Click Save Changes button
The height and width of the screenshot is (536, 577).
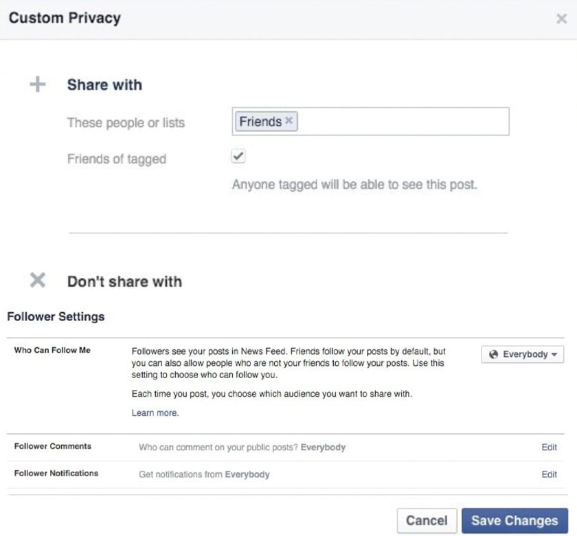pyautogui.click(x=514, y=520)
